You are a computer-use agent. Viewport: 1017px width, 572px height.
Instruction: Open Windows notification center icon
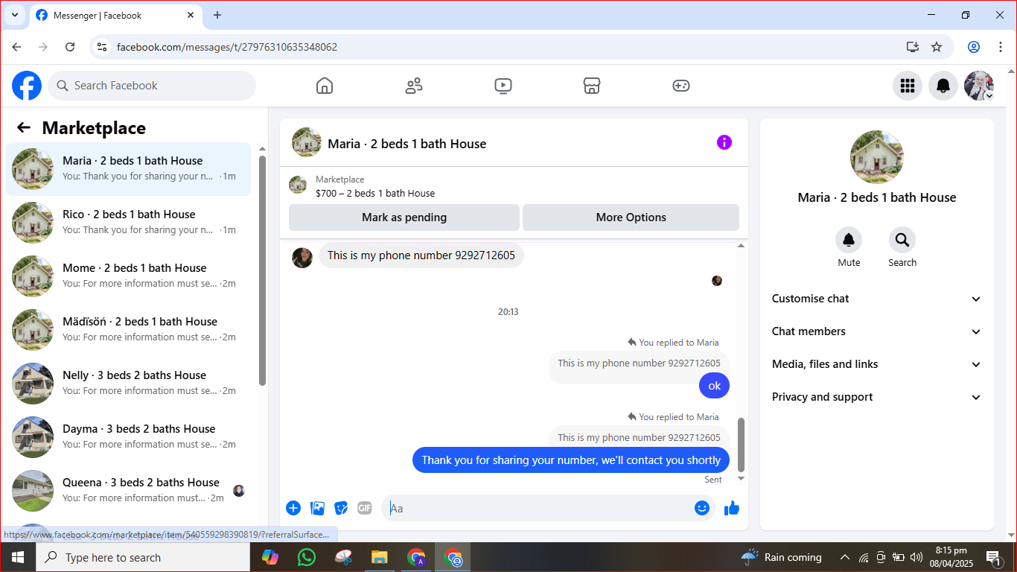coord(993,557)
